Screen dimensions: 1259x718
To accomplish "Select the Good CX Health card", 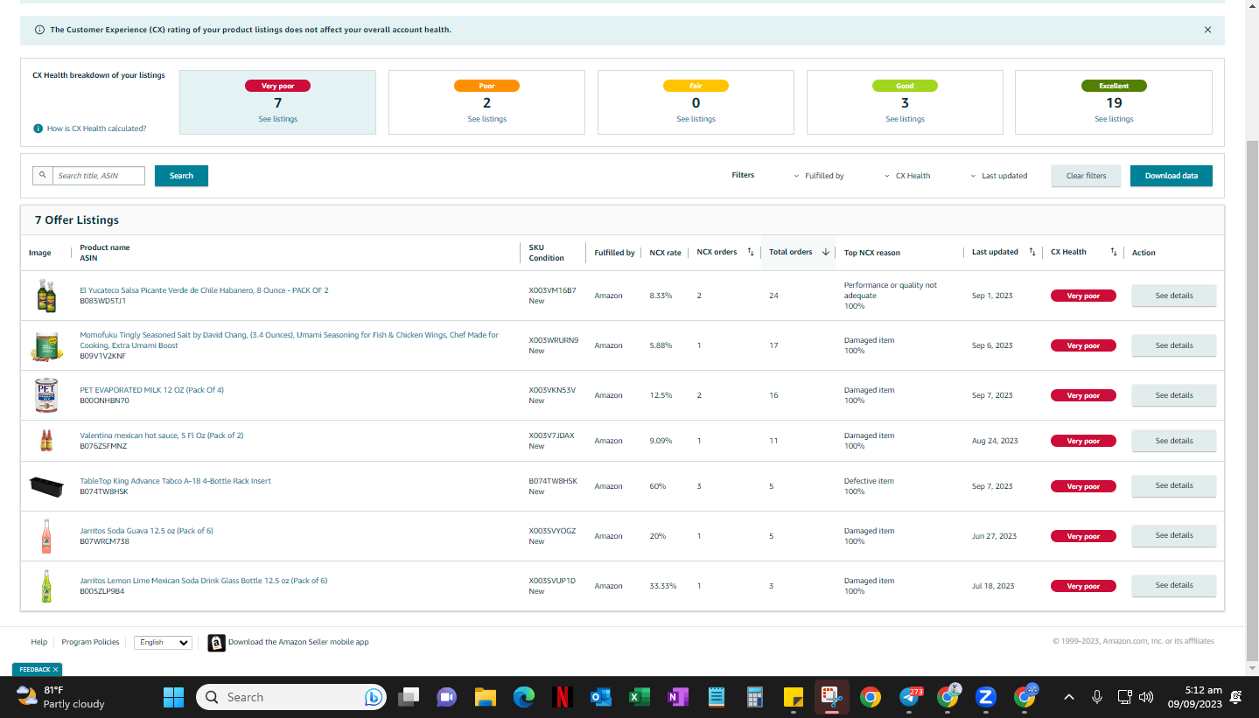I will tap(905, 102).
